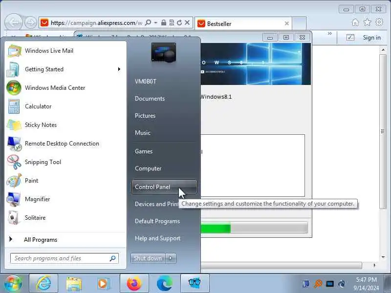Open Windows Explorer folder taskbar icon

(x=74, y=284)
